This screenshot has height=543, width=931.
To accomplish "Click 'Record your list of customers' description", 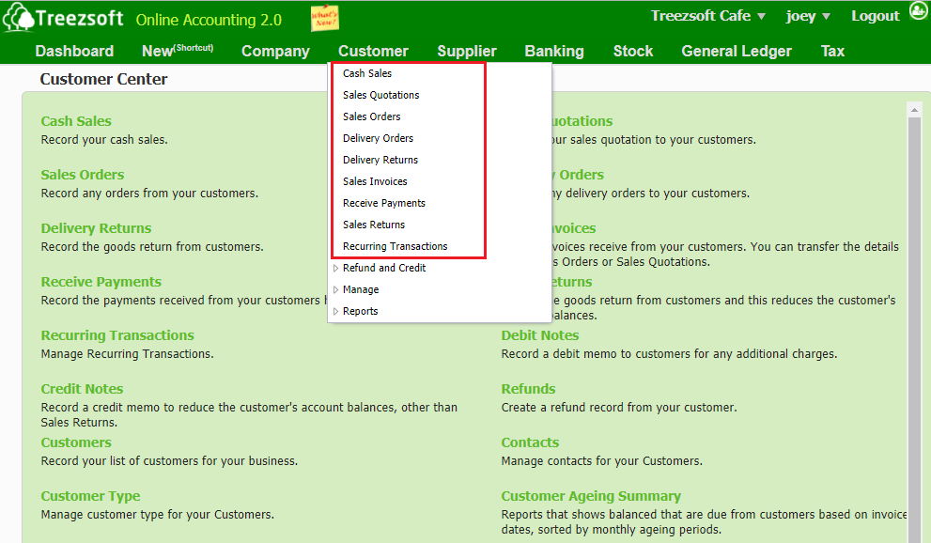I will click(x=169, y=461).
